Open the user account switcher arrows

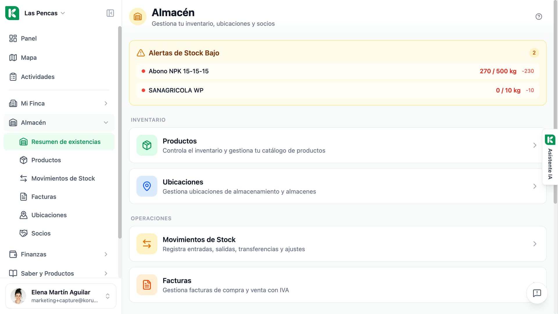[x=108, y=296]
